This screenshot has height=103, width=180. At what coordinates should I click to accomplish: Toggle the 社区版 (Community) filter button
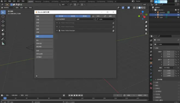point(73,16)
